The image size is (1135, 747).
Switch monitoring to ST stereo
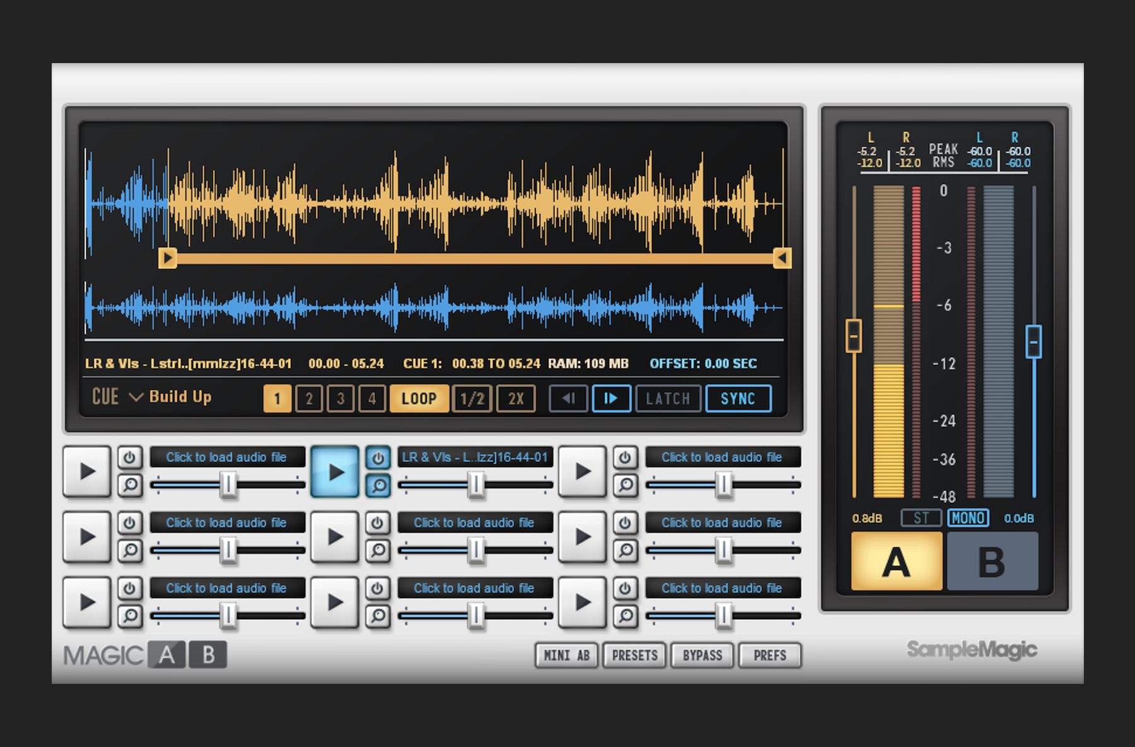[x=921, y=518]
